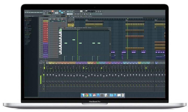The image size is (188, 112).
Task: Select the first purple channel rack button
Action: (x=45, y=43)
